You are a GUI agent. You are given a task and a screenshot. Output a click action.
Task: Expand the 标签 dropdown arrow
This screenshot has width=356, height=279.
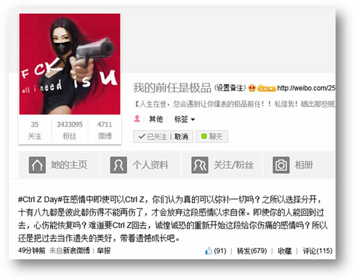tap(193, 119)
